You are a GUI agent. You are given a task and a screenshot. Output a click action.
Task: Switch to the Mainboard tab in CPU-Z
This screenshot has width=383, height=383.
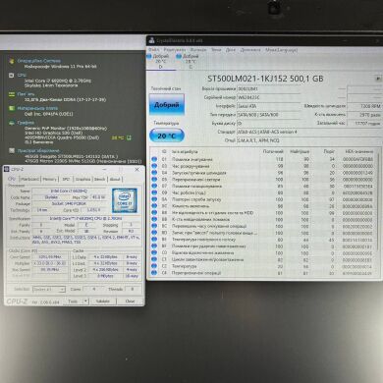29,179
